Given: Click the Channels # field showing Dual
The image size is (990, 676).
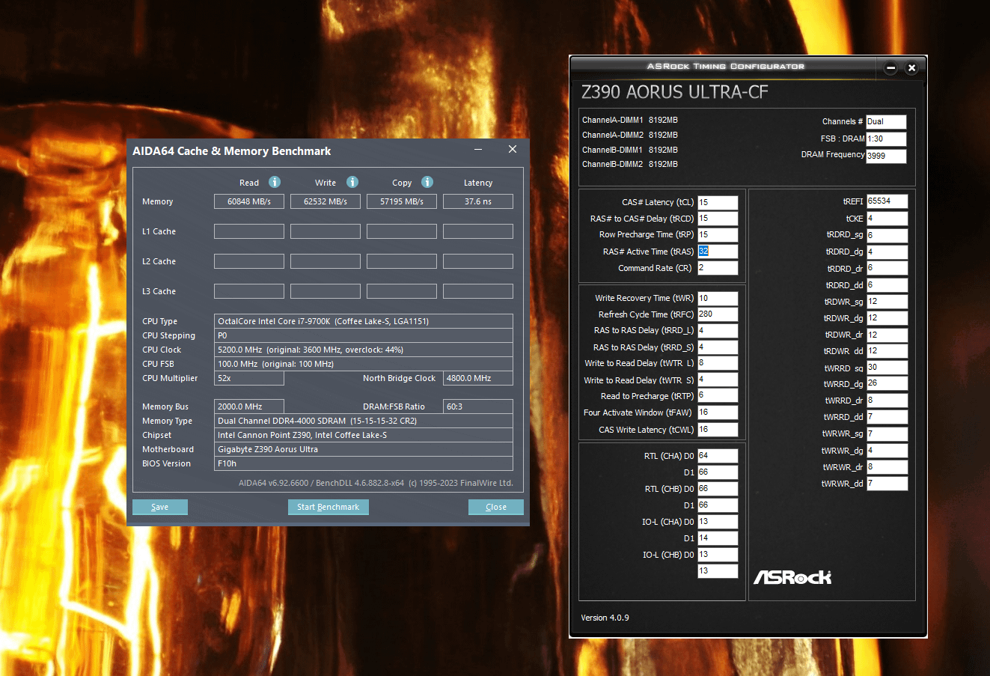Looking at the screenshot, I should coord(886,122).
